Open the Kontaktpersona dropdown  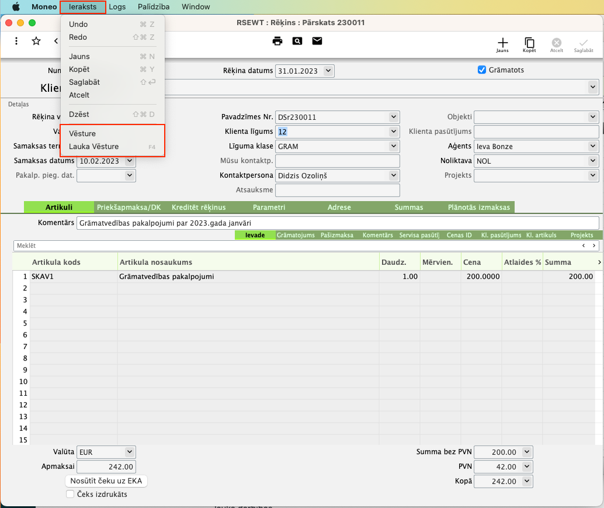click(x=393, y=175)
